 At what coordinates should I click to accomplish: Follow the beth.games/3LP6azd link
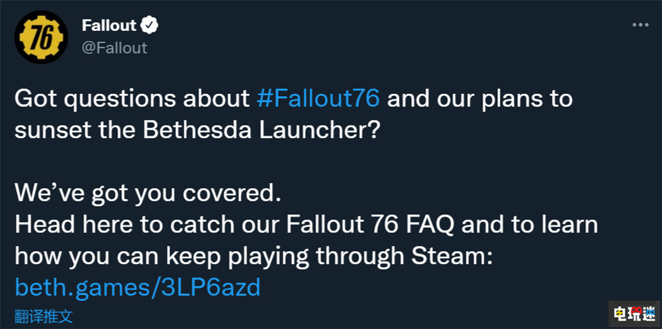(x=137, y=287)
